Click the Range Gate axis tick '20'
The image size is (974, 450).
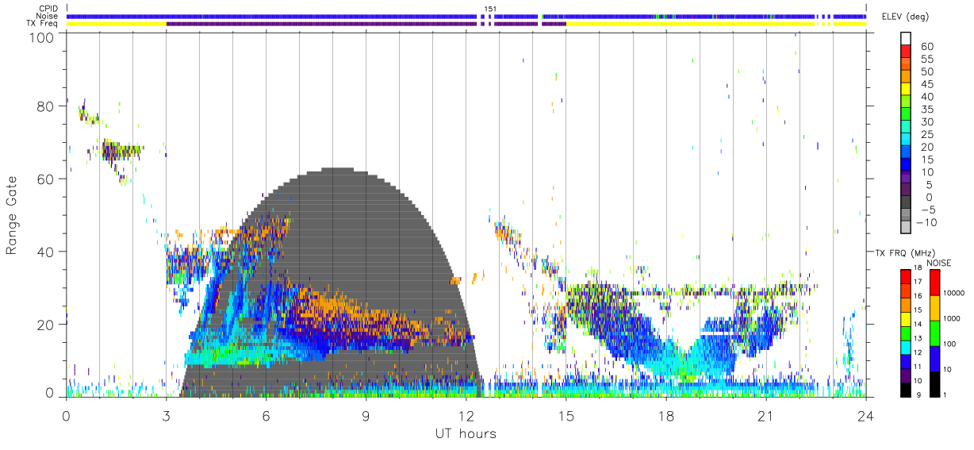pos(46,324)
